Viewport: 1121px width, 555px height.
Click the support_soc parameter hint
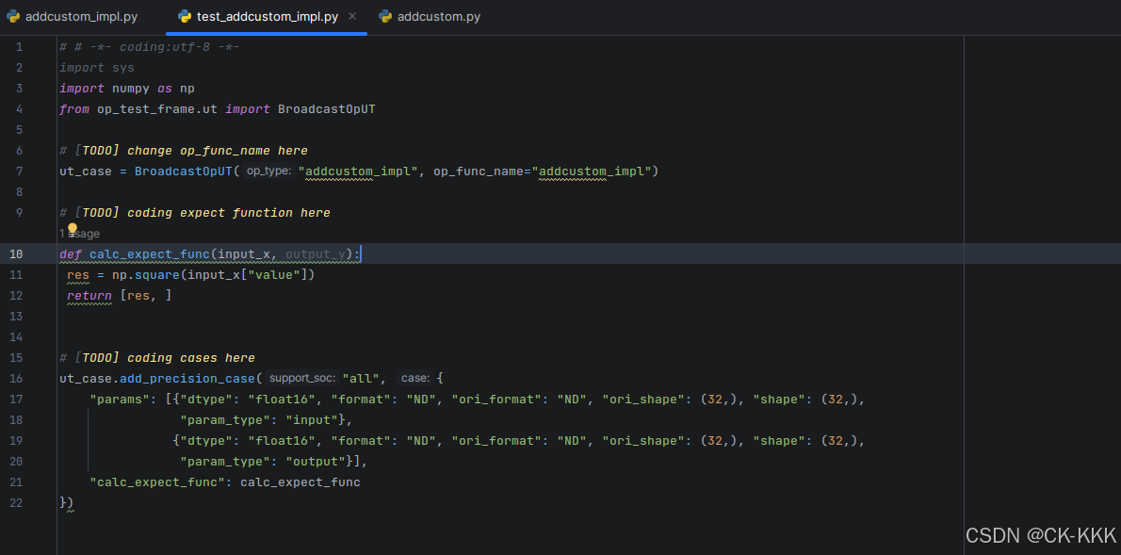pyautogui.click(x=301, y=379)
